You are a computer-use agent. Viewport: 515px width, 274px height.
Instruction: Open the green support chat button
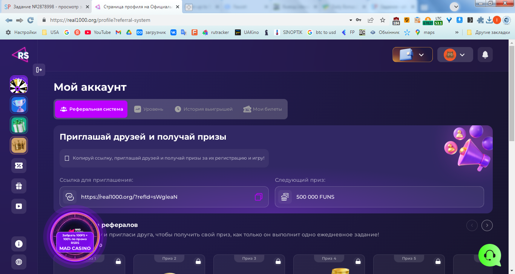coord(490,255)
